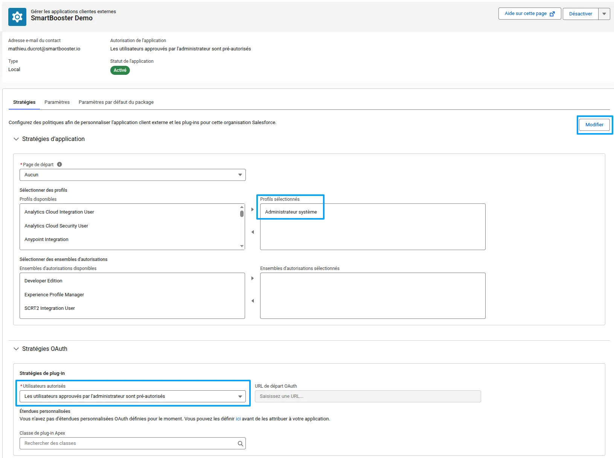This screenshot has height=458, width=614.
Task: Click the info icon beside Page de départ
Action: pos(59,164)
